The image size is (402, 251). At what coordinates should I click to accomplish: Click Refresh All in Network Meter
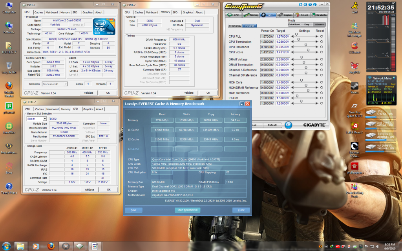pyautogui.click(x=373, y=87)
